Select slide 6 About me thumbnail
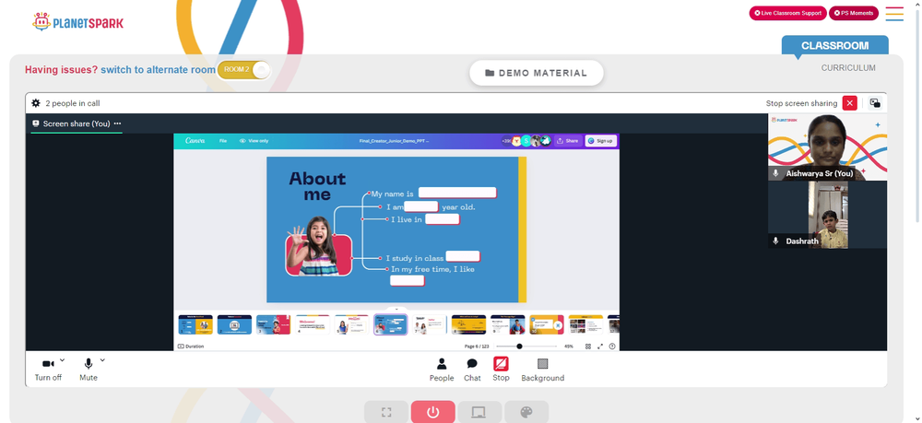Screen dimensions: 922x423 click(390, 324)
